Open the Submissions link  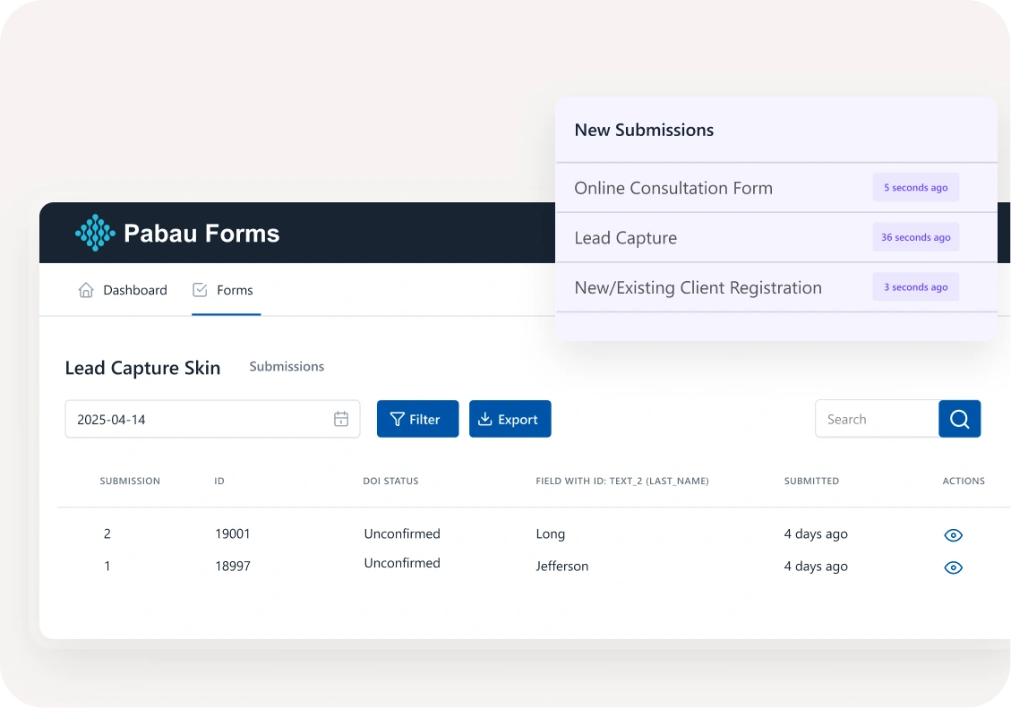[287, 367]
